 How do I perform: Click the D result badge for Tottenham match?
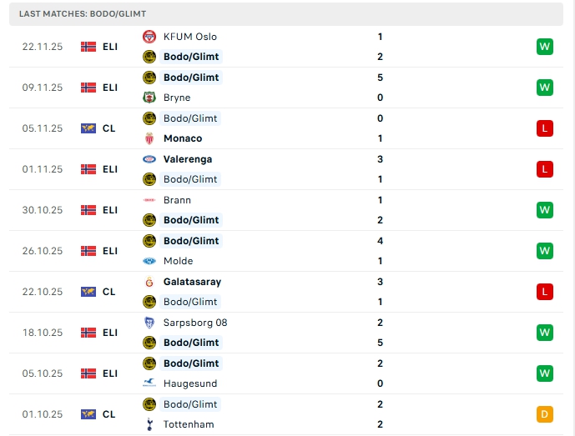click(545, 414)
